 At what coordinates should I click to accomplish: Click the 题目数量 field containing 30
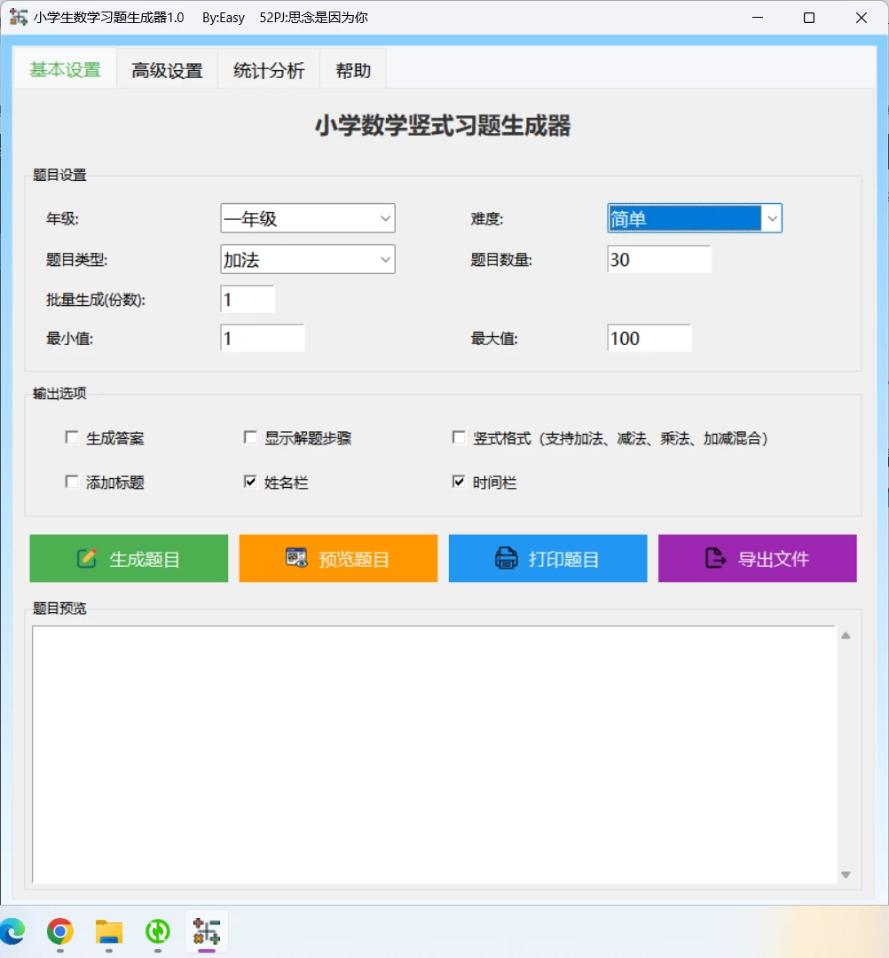(659, 259)
